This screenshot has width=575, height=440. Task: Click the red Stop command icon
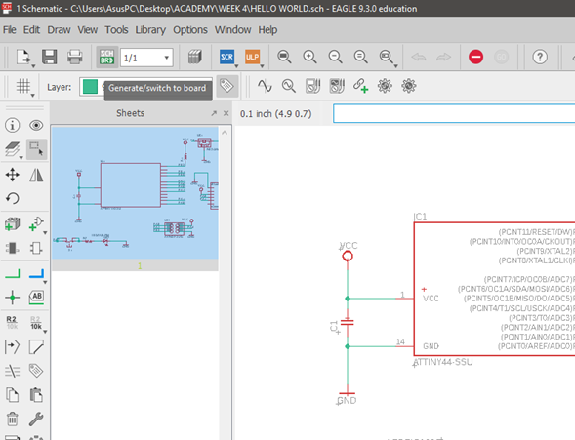tap(475, 58)
